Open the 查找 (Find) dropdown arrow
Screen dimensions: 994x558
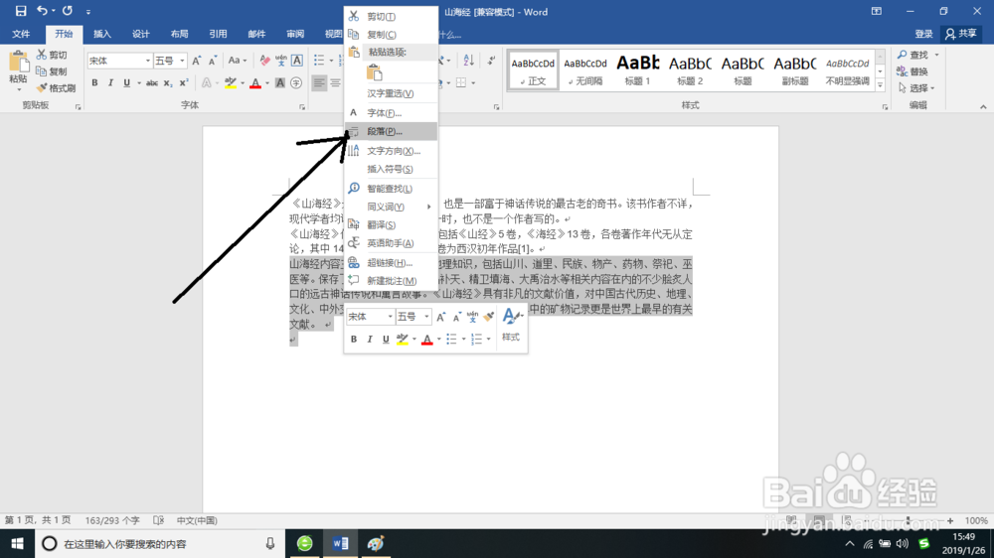coord(937,55)
